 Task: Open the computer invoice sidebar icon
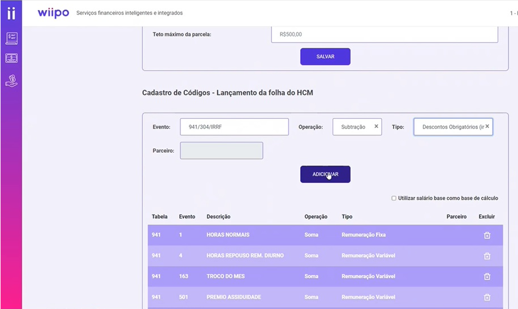pos(11,38)
